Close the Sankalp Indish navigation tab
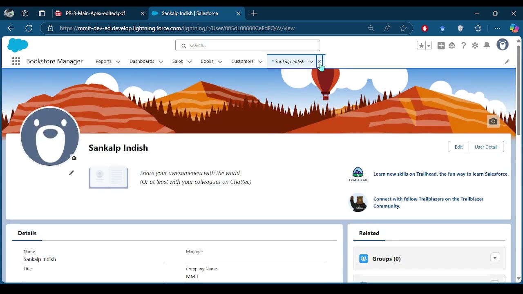Image resolution: width=523 pixels, height=294 pixels. 320,61
